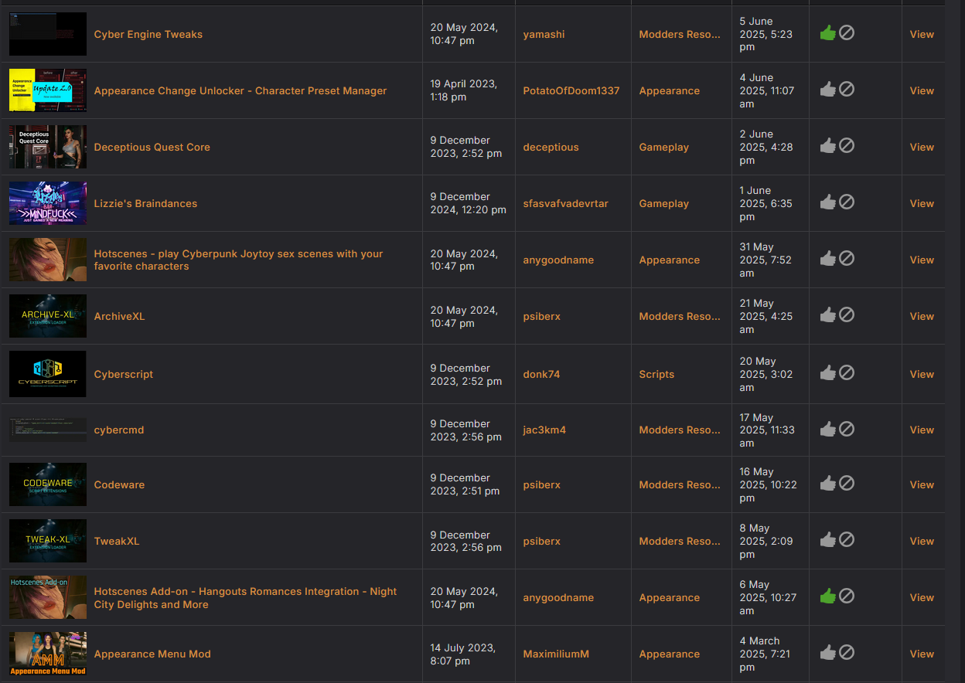
Task: Endorse Codeware with the thumbs-up icon
Action: [828, 483]
